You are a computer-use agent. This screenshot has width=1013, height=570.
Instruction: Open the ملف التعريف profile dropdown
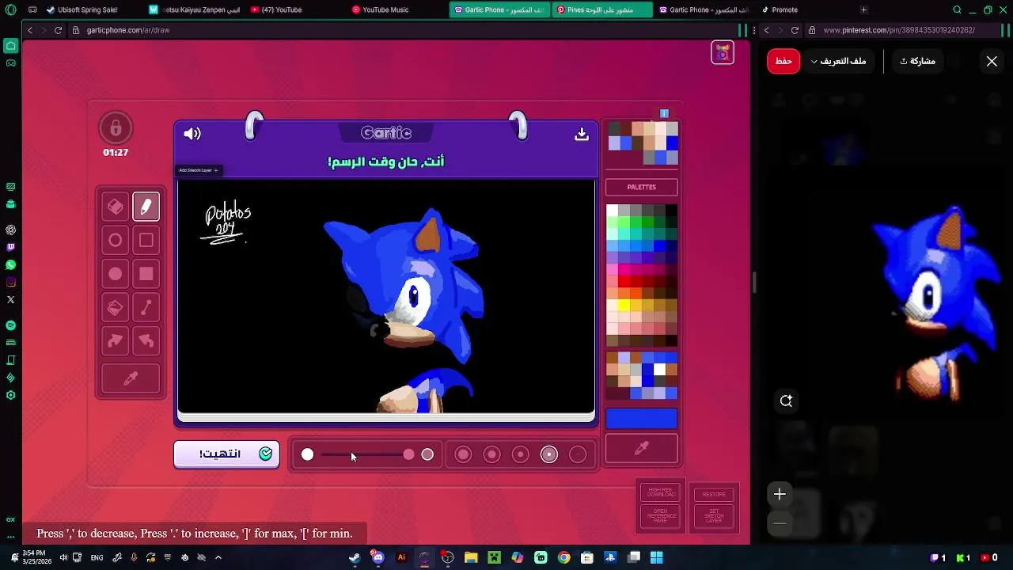837,62
